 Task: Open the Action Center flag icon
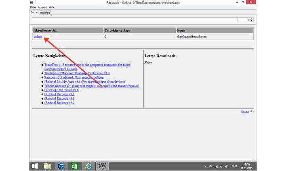point(210,166)
